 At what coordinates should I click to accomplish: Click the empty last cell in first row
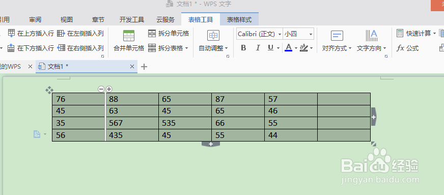[x=344, y=99]
